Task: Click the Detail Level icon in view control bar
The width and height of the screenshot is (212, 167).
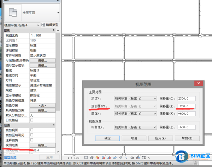Action: point(85,158)
